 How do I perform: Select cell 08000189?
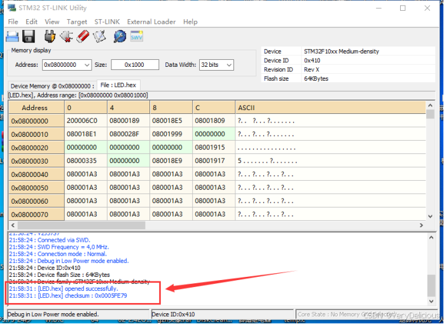pos(128,121)
